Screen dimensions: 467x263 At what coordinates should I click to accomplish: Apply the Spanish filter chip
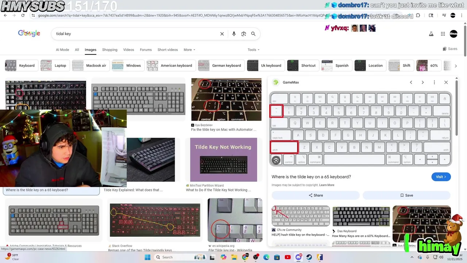tap(336, 65)
